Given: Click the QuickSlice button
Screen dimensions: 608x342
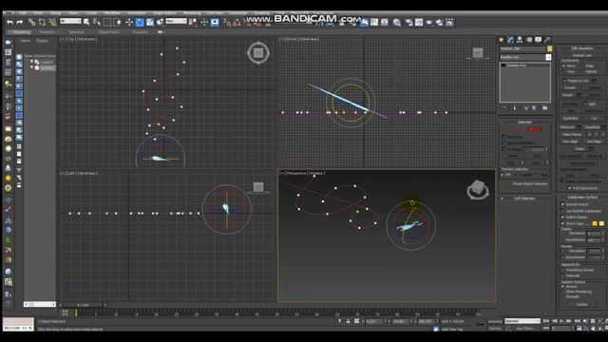Looking at the screenshot, I should (570, 118).
